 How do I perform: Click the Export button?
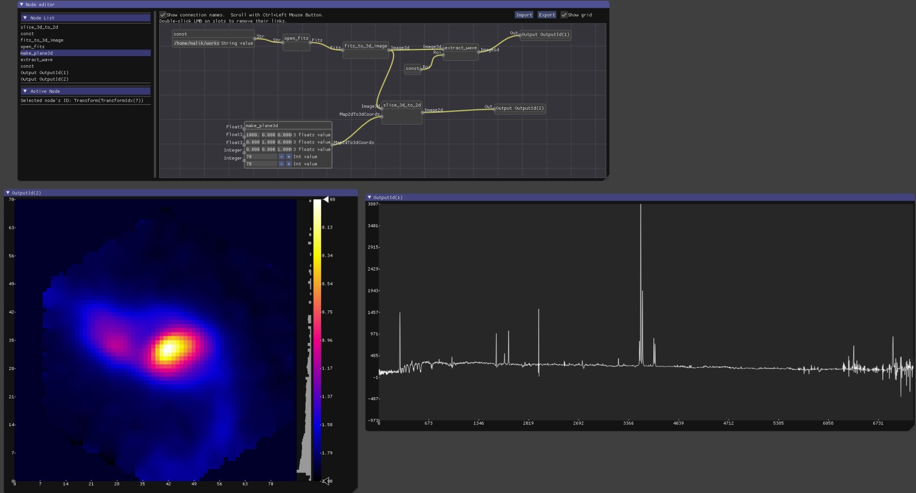point(547,15)
